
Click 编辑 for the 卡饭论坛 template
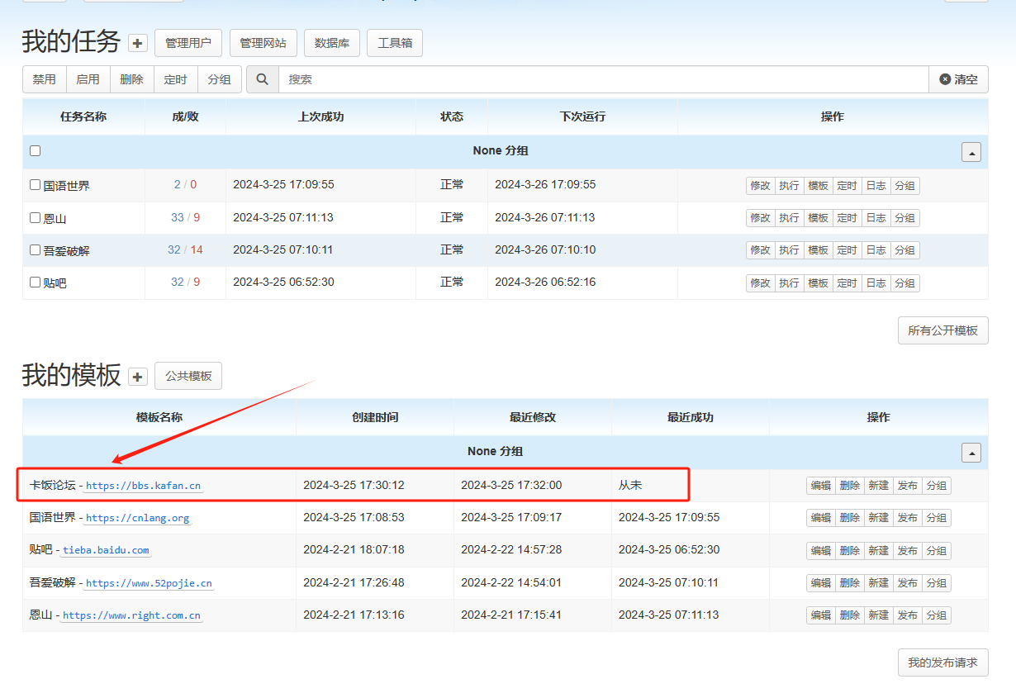820,486
